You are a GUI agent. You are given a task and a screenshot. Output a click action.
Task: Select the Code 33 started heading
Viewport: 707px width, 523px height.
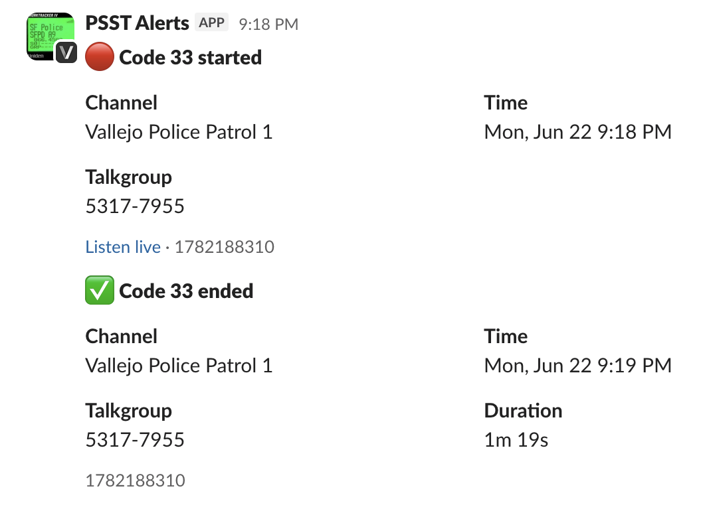click(190, 57)
